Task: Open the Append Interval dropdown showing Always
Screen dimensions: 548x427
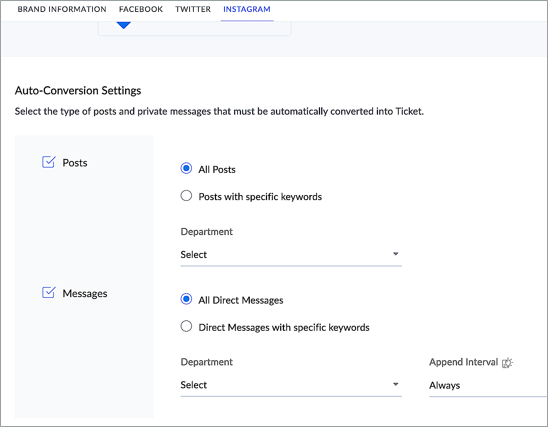Action: (x=487, y=386)
